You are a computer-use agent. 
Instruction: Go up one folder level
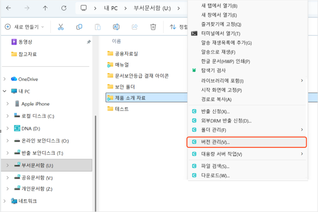45,8
